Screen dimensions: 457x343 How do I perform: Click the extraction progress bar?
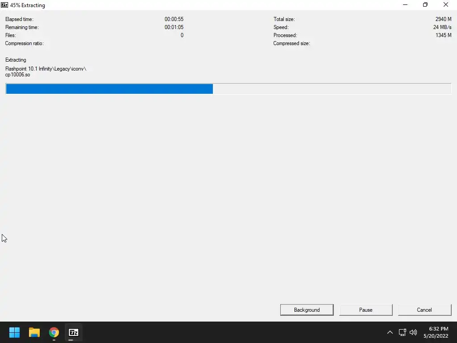point(228,89)
